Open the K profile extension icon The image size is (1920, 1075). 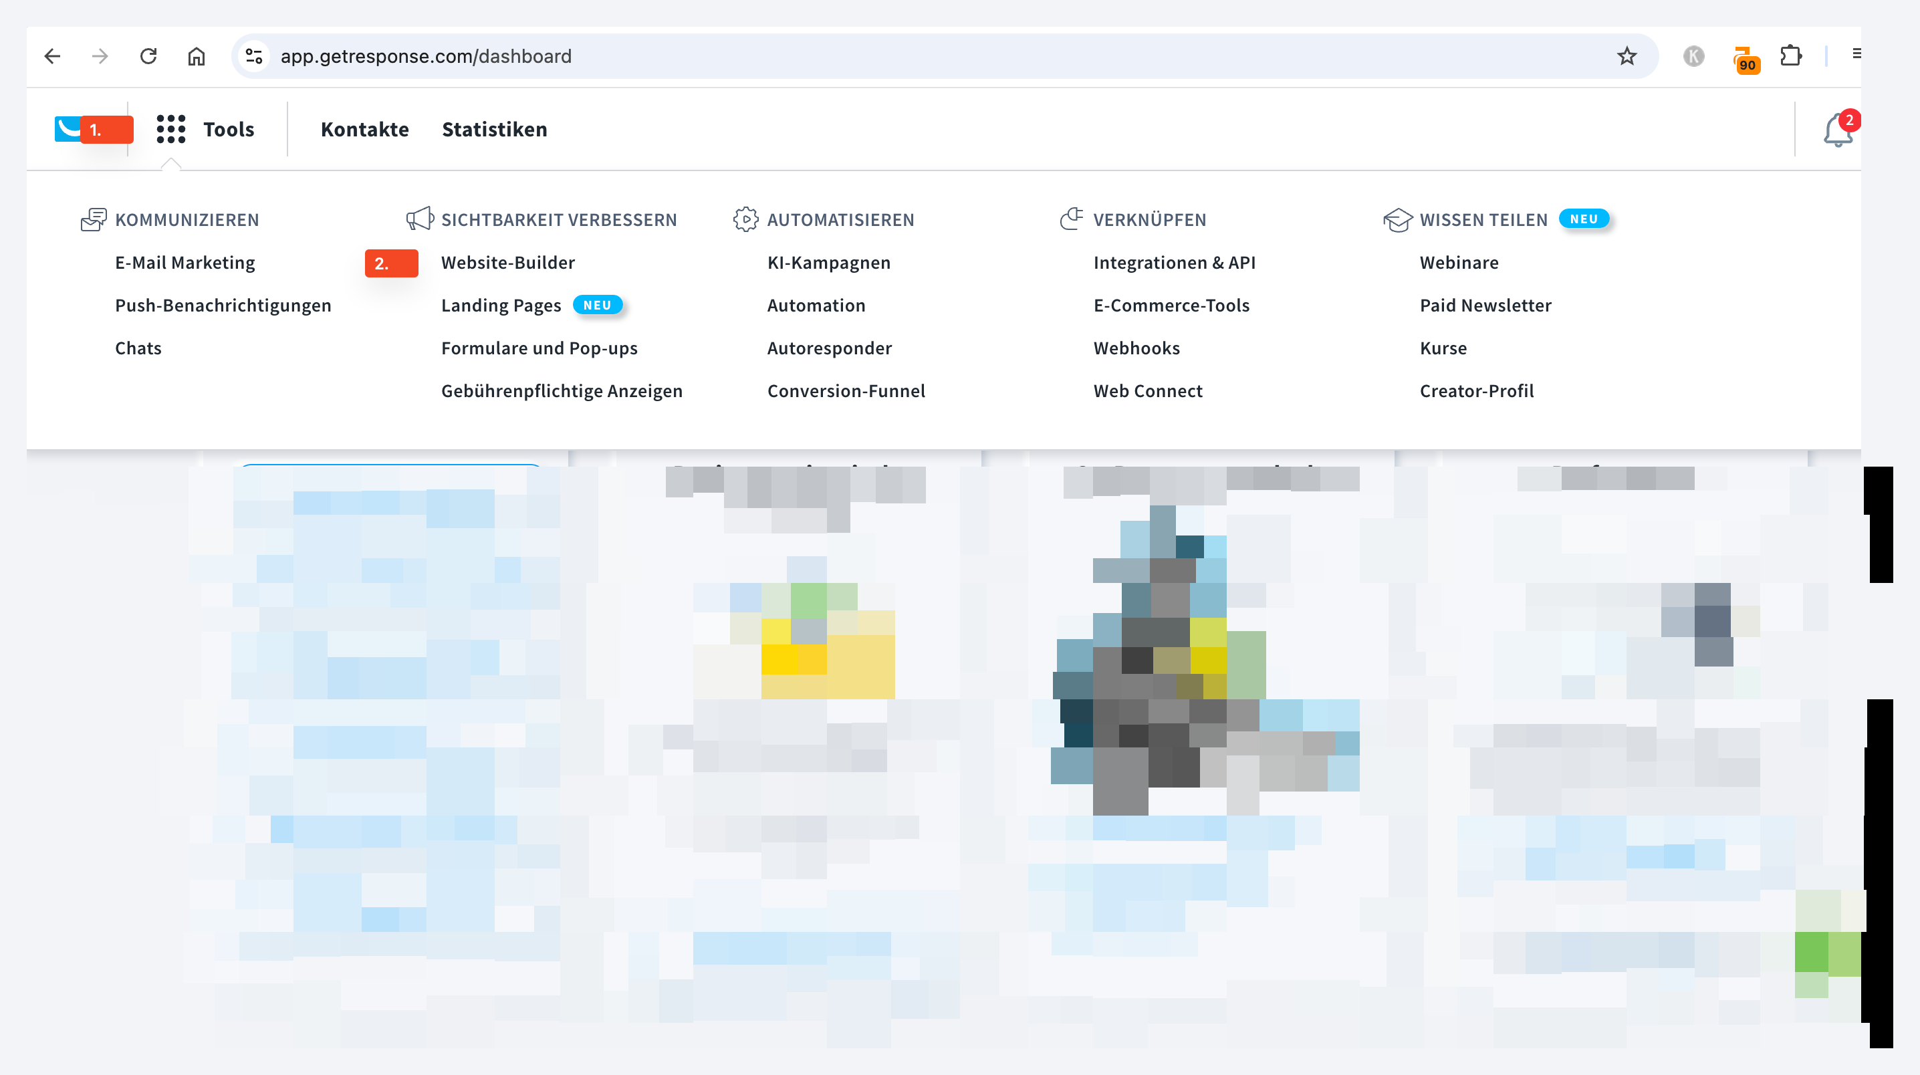1693,56
